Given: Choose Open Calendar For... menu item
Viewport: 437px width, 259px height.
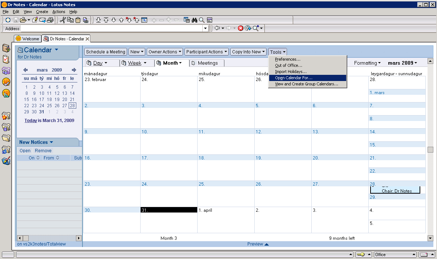Looking at the screenshot, I should (x=308, y=78).
